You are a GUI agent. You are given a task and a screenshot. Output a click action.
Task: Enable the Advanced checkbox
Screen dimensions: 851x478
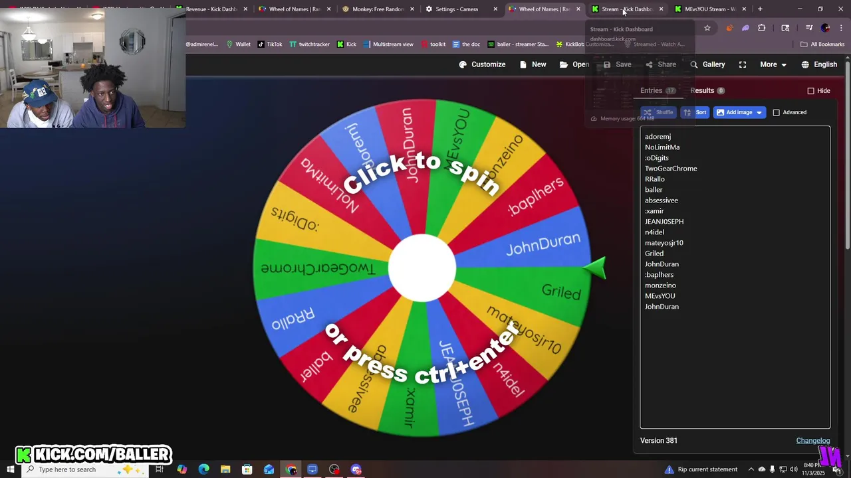pyautogui.click(x=776, y=112)
